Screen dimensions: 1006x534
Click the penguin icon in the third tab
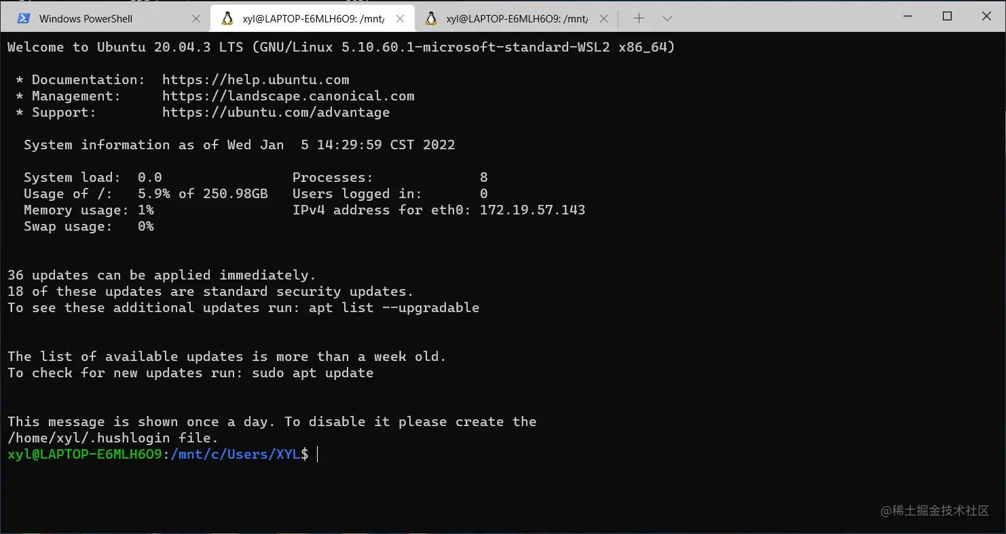pyautogui.click(x=430, y=18)
